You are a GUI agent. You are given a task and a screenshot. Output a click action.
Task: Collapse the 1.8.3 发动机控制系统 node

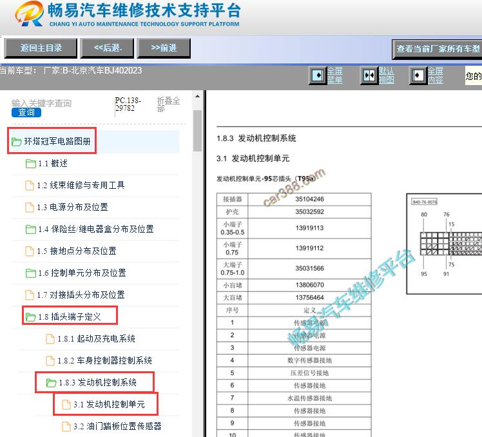coord(97,383)
